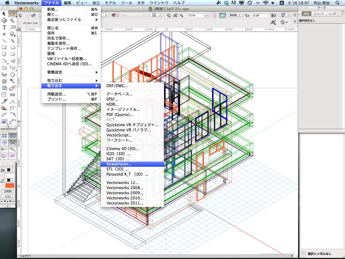
Task: Toggle Snap to Grid
Action: [4, 136]
